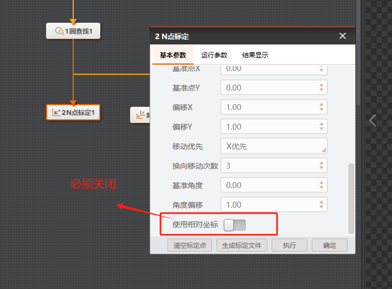Image resolution: width=392 pixels, height=289 pixels.
Task: Increase 偏移Y with up arrow
Action: (322, 124)
